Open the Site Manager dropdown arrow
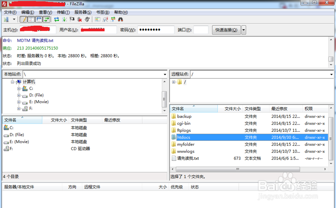The width and height of the screenshot is (336, 208). pyautogui.click(x=14, y=19)
